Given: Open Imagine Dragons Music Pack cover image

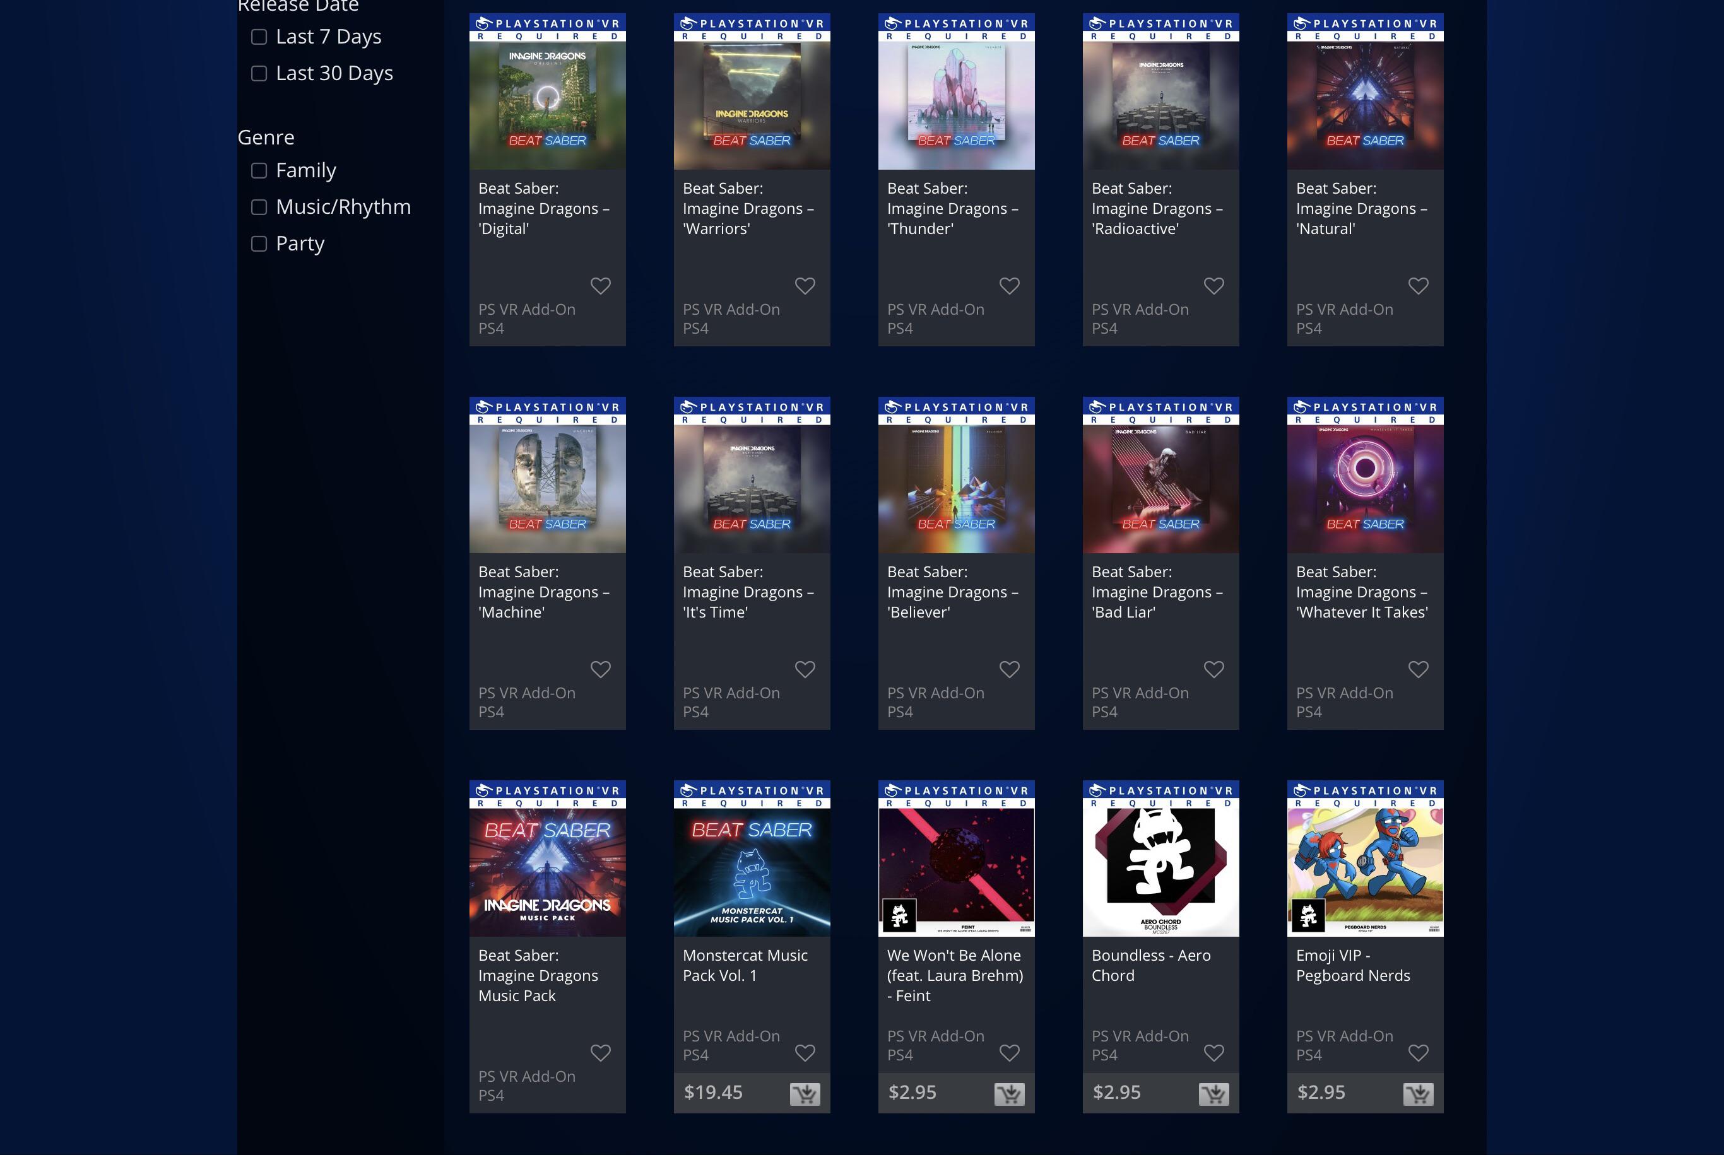Looking at the screenshot, I should 547,859.
